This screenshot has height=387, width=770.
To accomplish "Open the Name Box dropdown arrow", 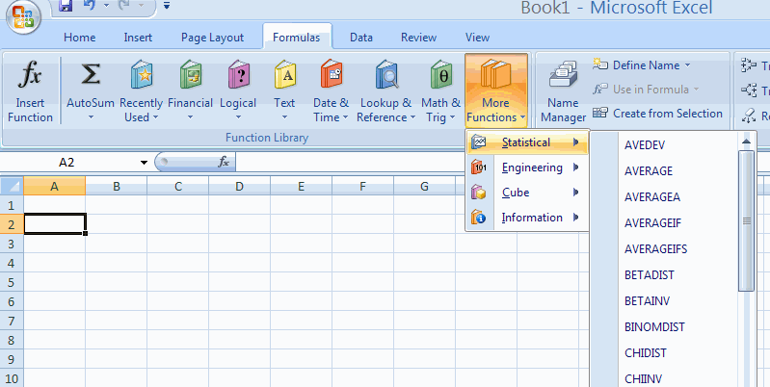I will point(144,163).
